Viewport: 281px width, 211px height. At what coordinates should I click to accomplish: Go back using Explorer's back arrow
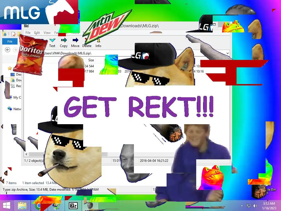[7, 50]
